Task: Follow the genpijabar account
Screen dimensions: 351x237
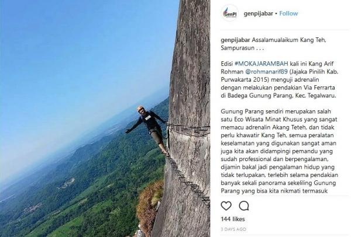Action: point(288,13)
